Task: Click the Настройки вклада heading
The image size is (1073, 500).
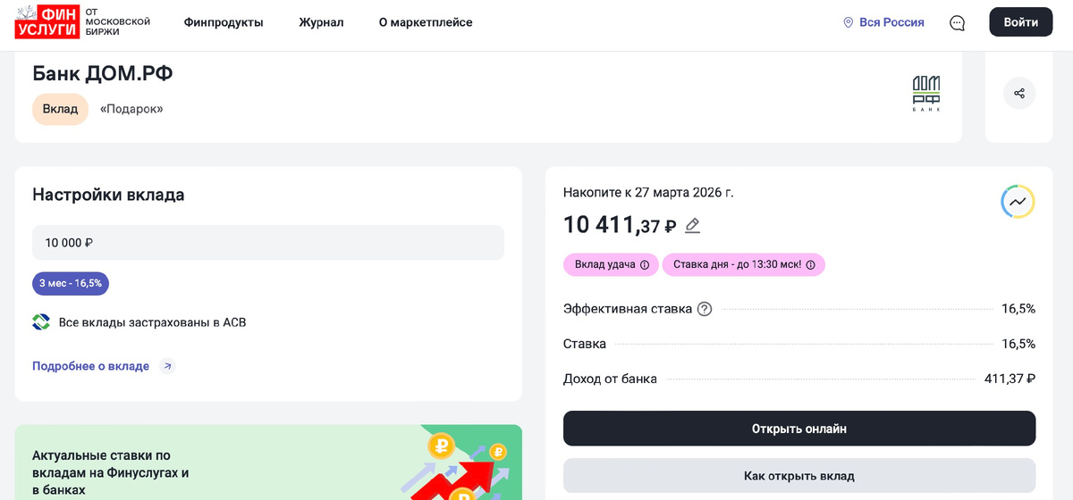Action: (108, 195)
